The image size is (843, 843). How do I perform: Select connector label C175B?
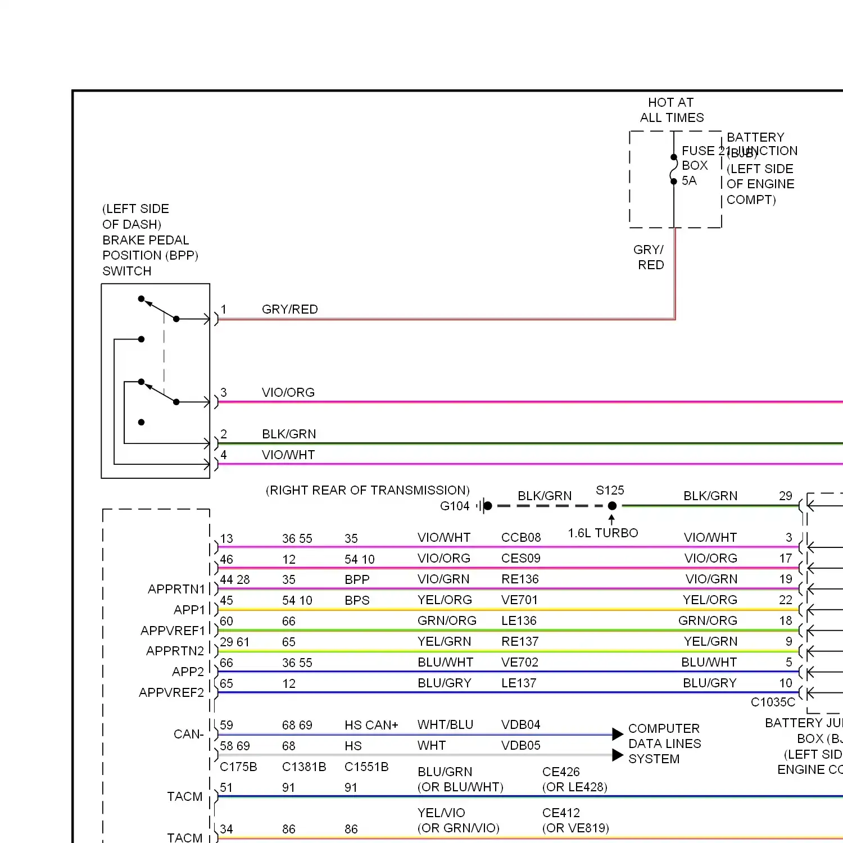238,767
